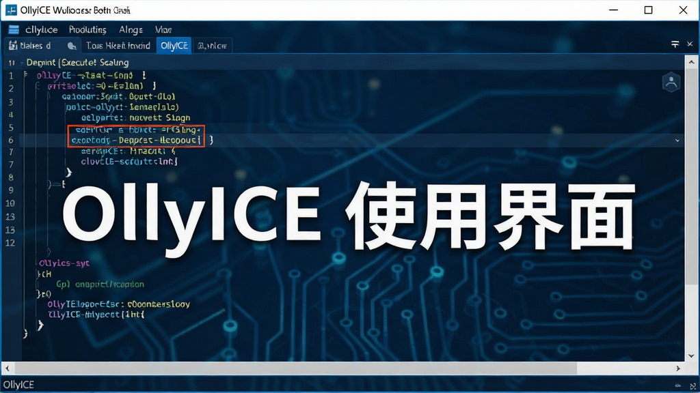Click line number 10 in the gutter

(x=10, y=203)
